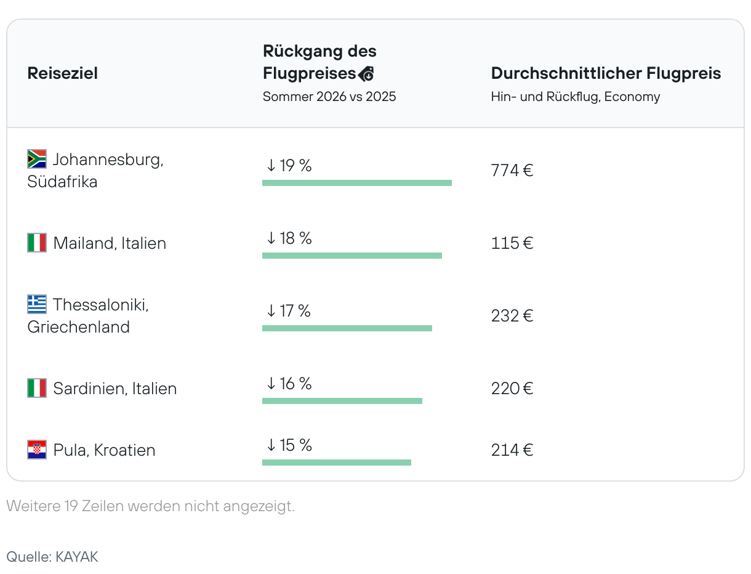Click the Quelle: KAYAK source text

(52, 557)
